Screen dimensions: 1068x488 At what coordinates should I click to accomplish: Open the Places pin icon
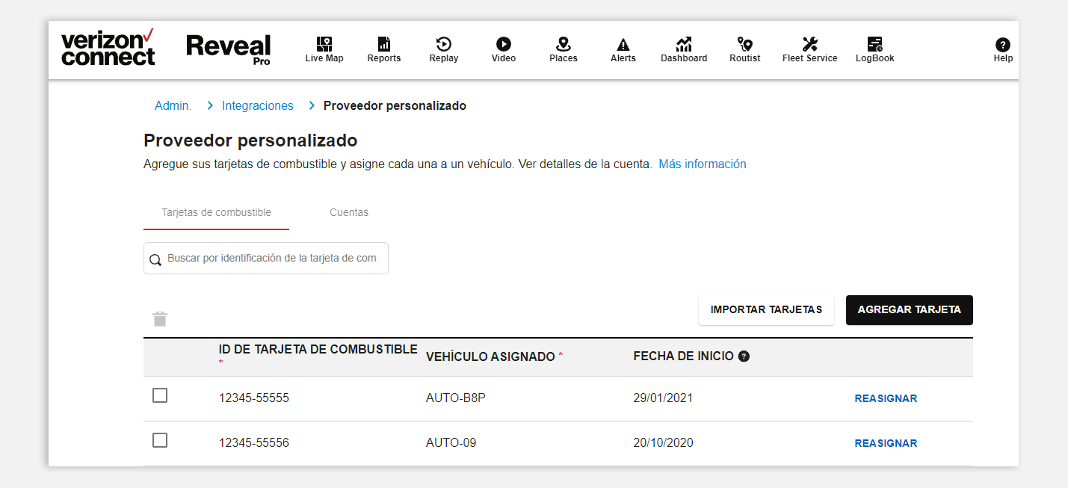[563, 45]
